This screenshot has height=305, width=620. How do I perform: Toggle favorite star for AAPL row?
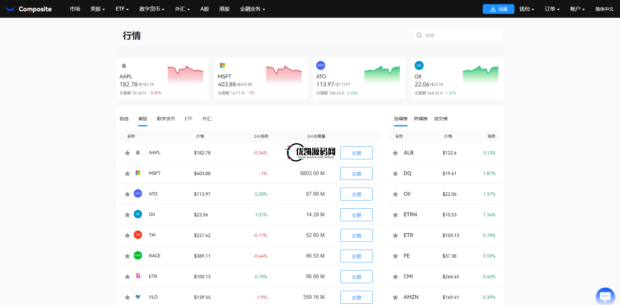(x=127, y=153)
